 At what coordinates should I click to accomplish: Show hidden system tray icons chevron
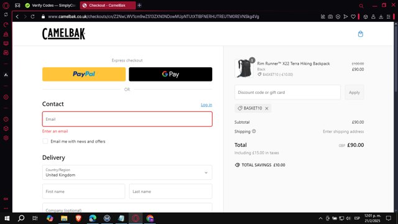320,218
